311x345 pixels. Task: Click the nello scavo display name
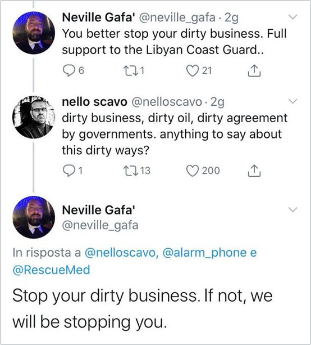coord(95,102)
